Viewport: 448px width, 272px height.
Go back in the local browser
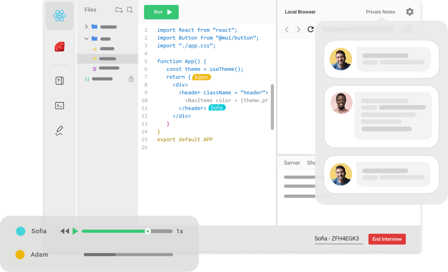287,30
